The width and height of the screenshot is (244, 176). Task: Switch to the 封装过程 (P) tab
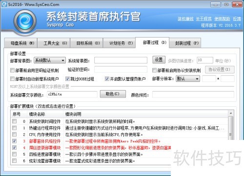185,43
